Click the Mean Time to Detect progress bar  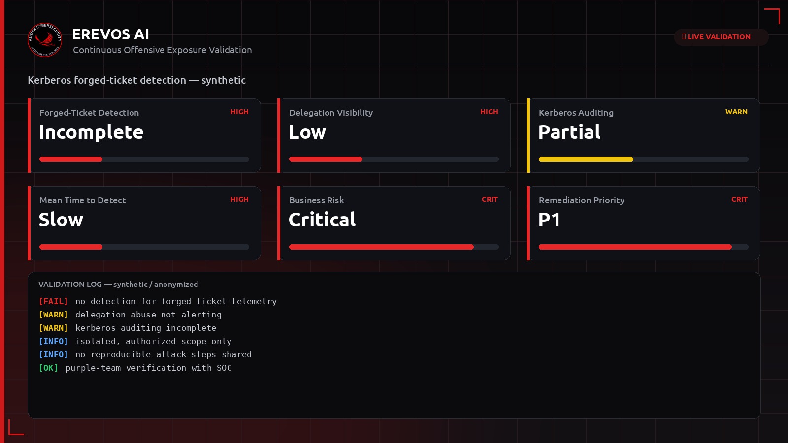pos(144,247)
